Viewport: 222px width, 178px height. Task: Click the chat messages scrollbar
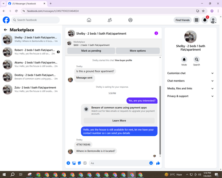(x=160, y=120)
